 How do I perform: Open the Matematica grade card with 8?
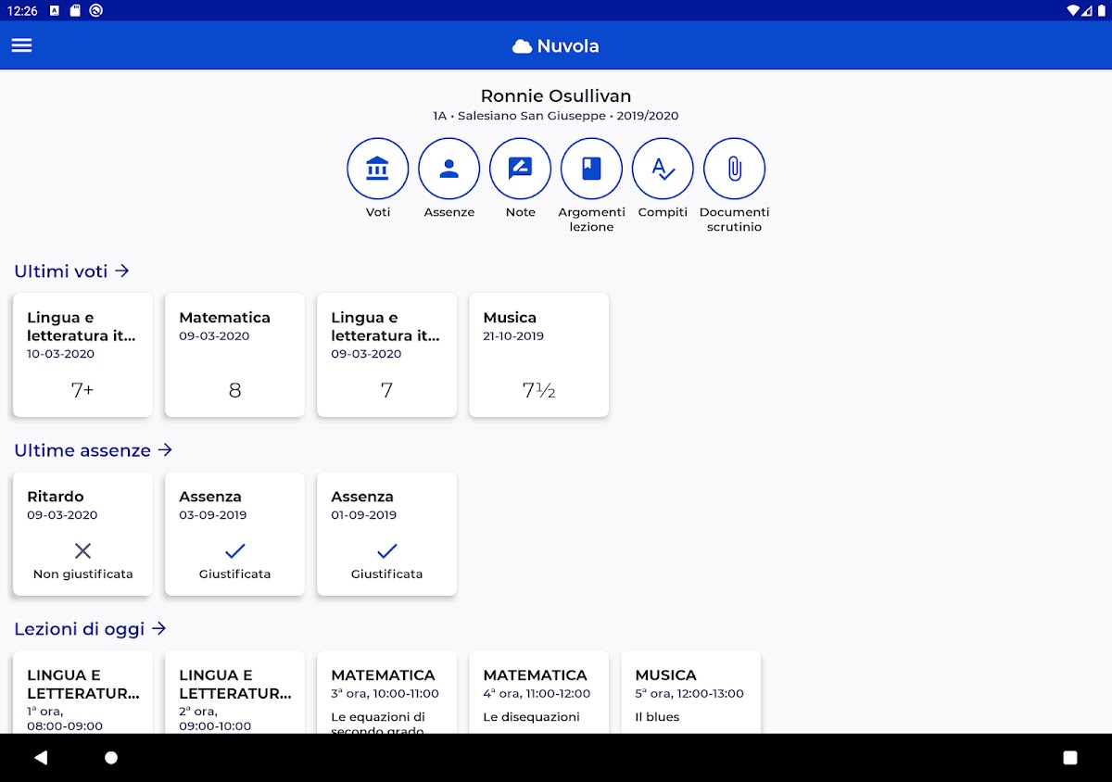click(x=234, y=355)
